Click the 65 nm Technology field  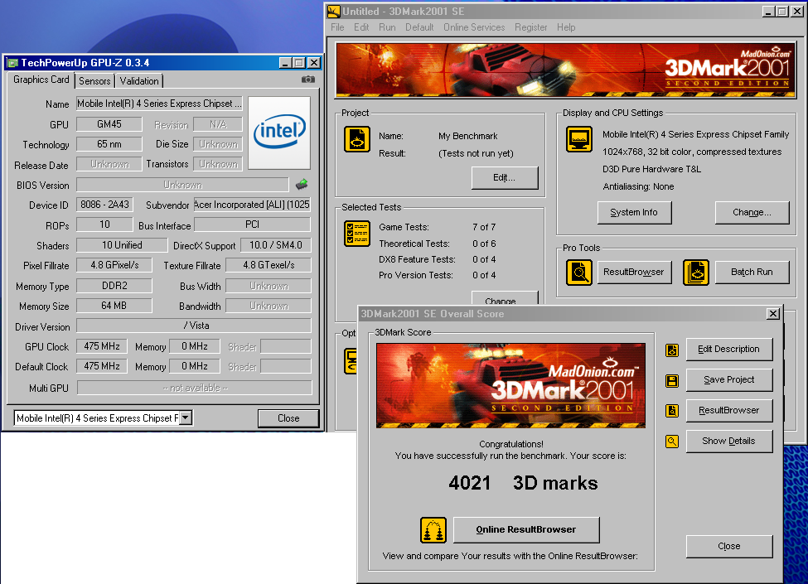click(109, 144)
